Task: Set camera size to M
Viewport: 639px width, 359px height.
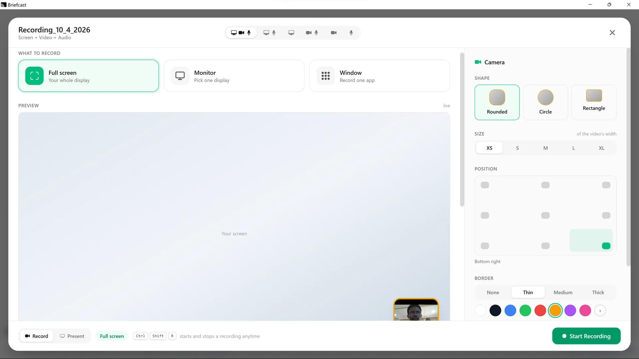Action: pos(545,148)
